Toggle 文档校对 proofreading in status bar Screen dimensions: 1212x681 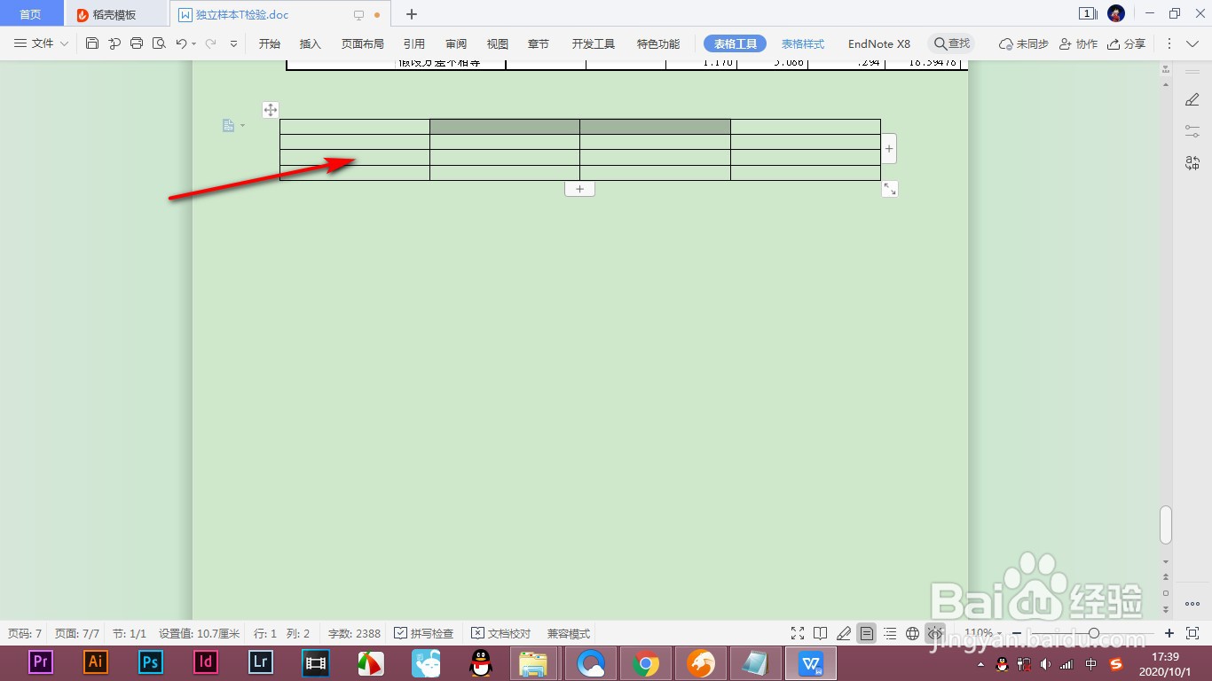click(x=501, y=633)
